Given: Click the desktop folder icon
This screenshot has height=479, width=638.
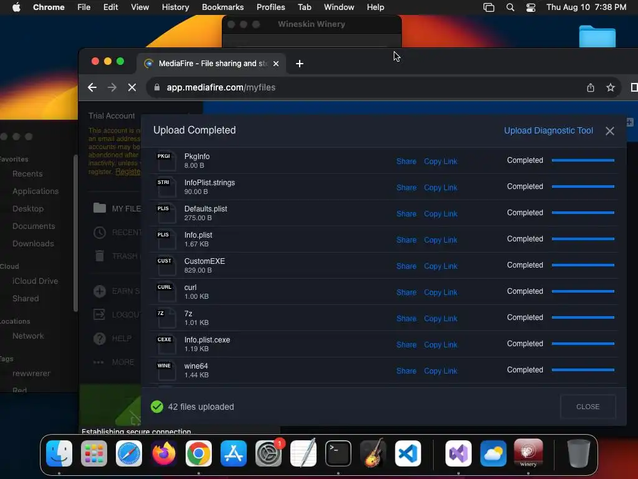Looking at the screenshot, I should coord(597,36).
